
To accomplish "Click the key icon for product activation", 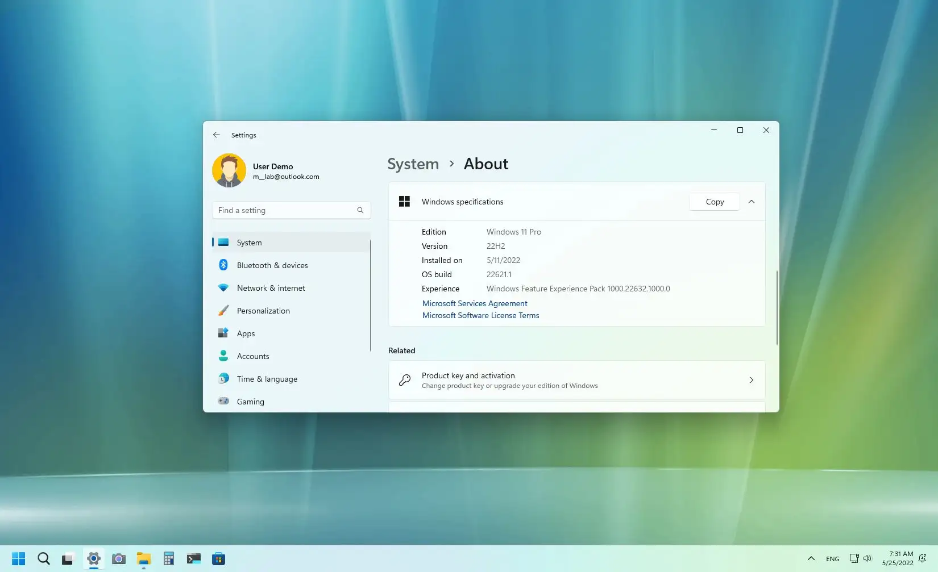I will tap(405, 380).
